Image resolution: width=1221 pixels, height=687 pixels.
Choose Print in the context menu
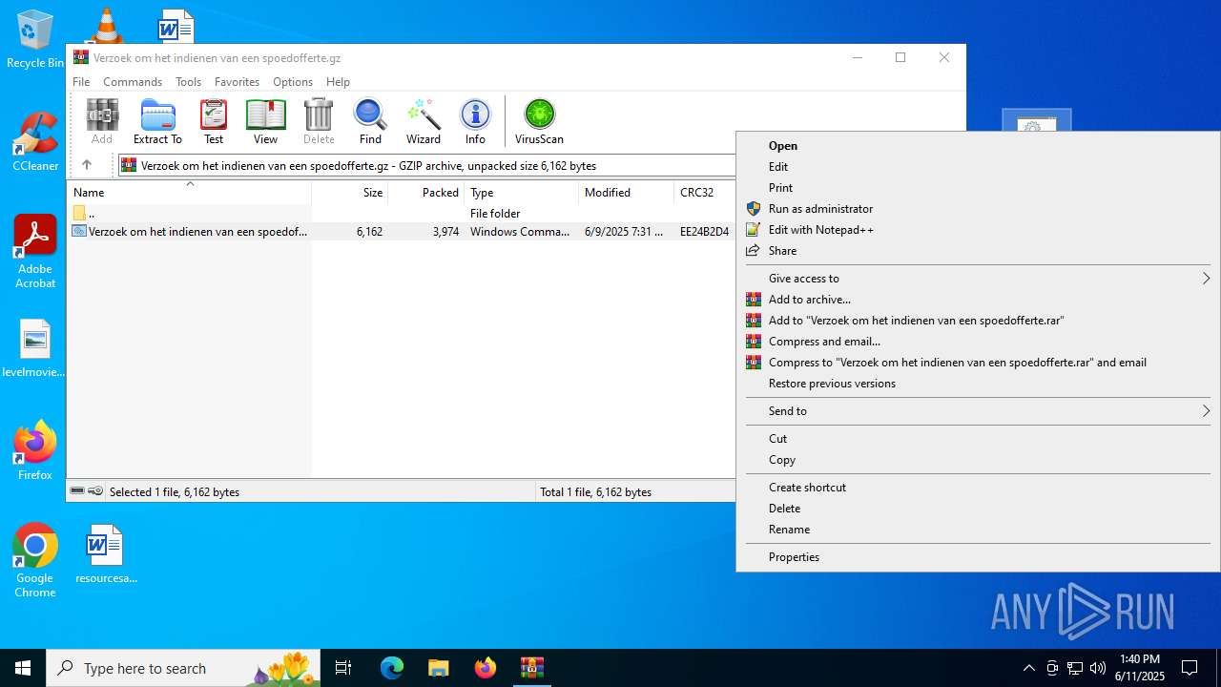pyautogui.click(x=978, y=188)
